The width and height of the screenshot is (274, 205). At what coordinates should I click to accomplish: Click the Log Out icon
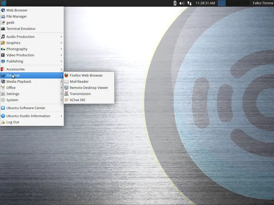(3, 122)
